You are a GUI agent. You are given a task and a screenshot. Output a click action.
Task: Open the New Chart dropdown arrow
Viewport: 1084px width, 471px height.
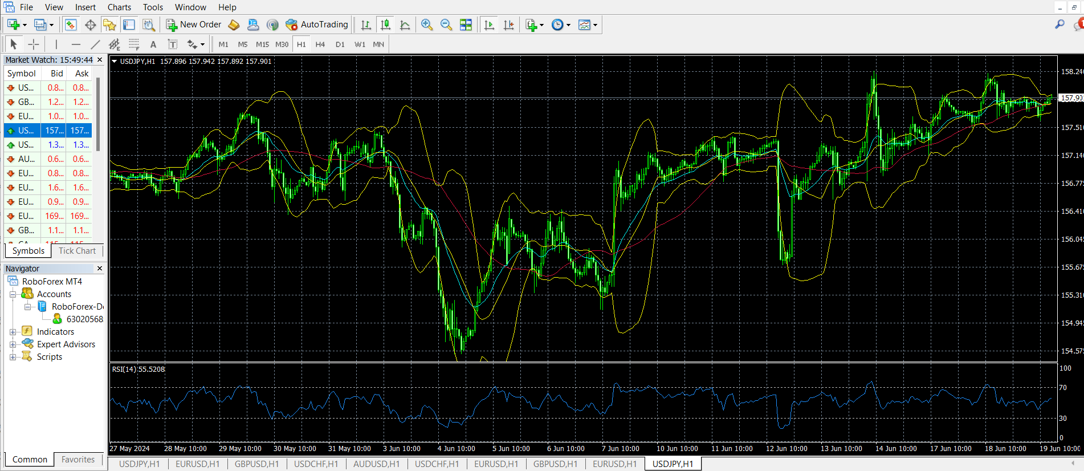[x=25, y=25]
